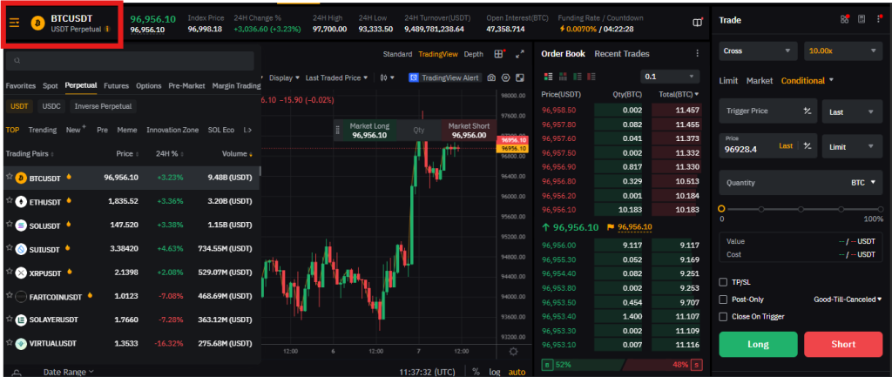Expand the Date Range selector

point(69,372)
